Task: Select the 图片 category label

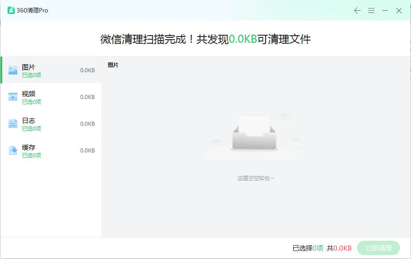Action: (x=29, y=67)
